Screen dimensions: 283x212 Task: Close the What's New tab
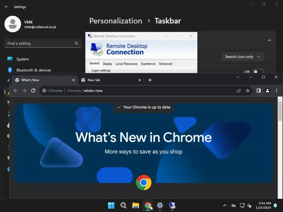pyautogui.click(x=74, y=80)
